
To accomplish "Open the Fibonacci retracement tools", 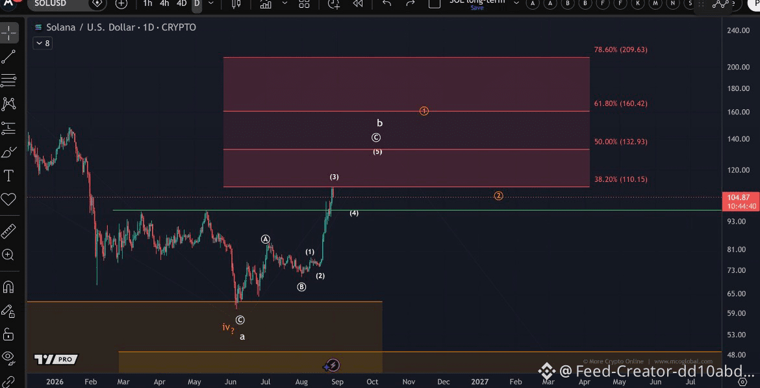I will click(x=8, y=81).
